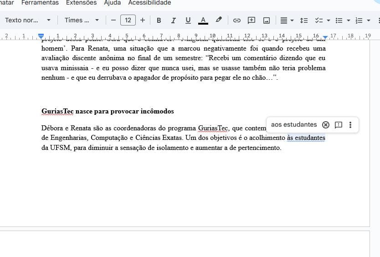Open line and paragraph spacing options
Viewport: 380px width, 257px height.
pos(304,20)
